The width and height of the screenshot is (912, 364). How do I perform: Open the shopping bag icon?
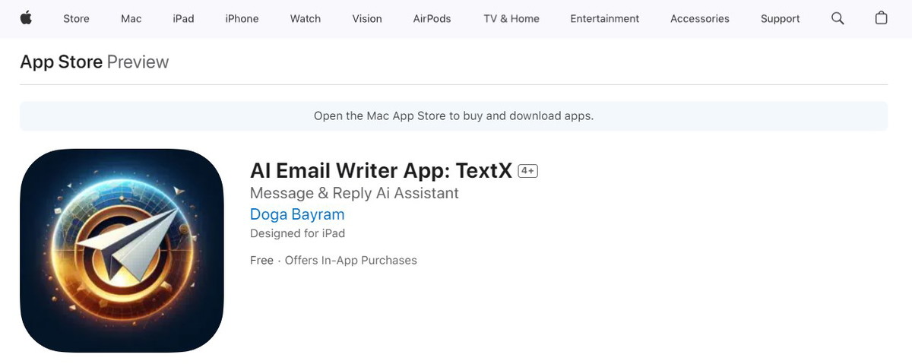pyautogui.click(x=881, y=18)
